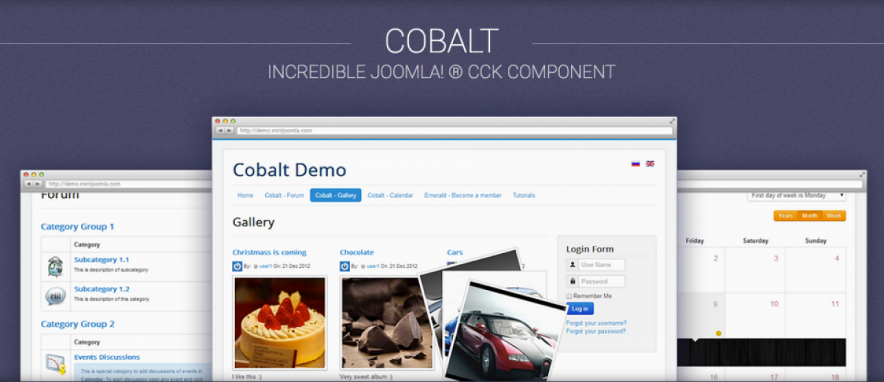Screen dimensions: 884x382
Task: Open Events Discussions link
Action: tap(107, 357)
